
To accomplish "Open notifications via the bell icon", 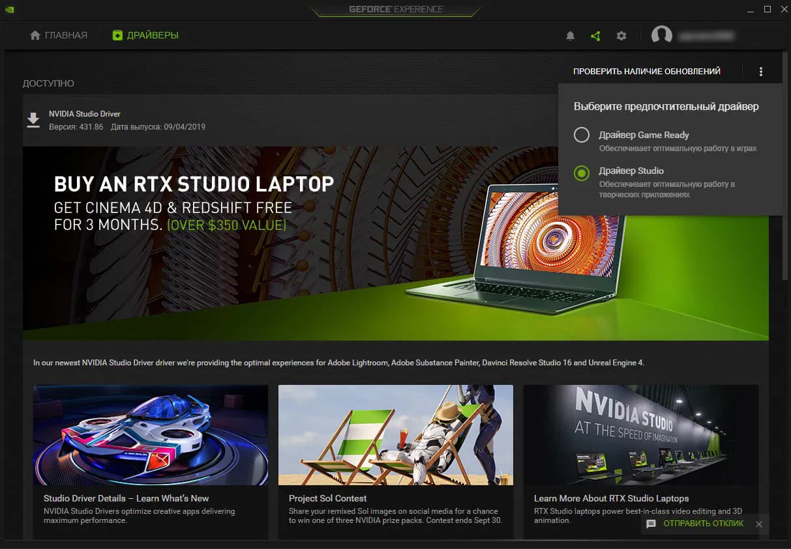I will (570, 36).
